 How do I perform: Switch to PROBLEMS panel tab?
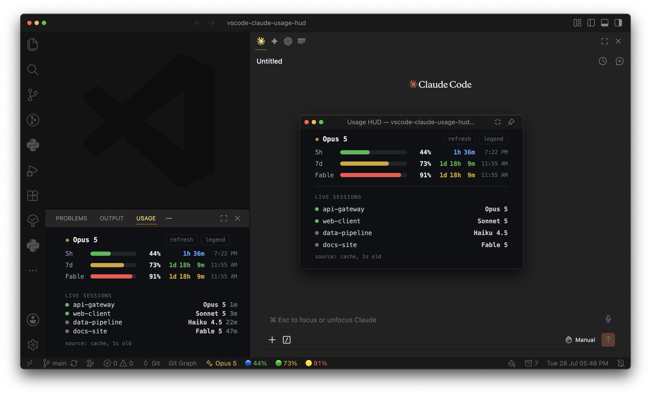[71, 218]
